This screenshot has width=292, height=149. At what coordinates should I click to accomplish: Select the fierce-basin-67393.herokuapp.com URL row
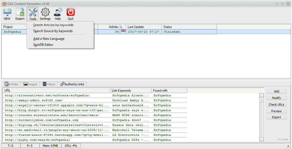point(57,135)
